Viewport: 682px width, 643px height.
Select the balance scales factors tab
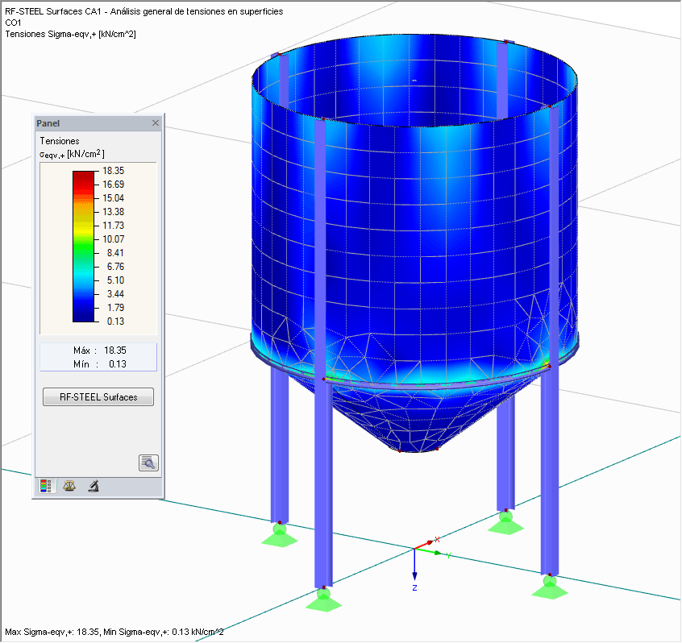[x=69, y=486]
